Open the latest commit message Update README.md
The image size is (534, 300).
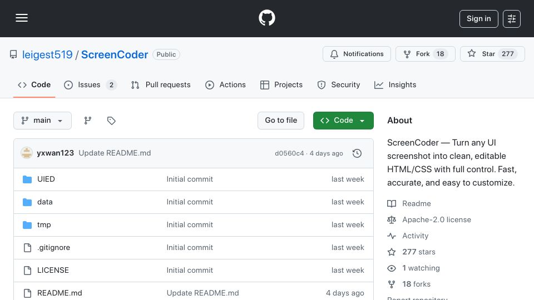115,153
